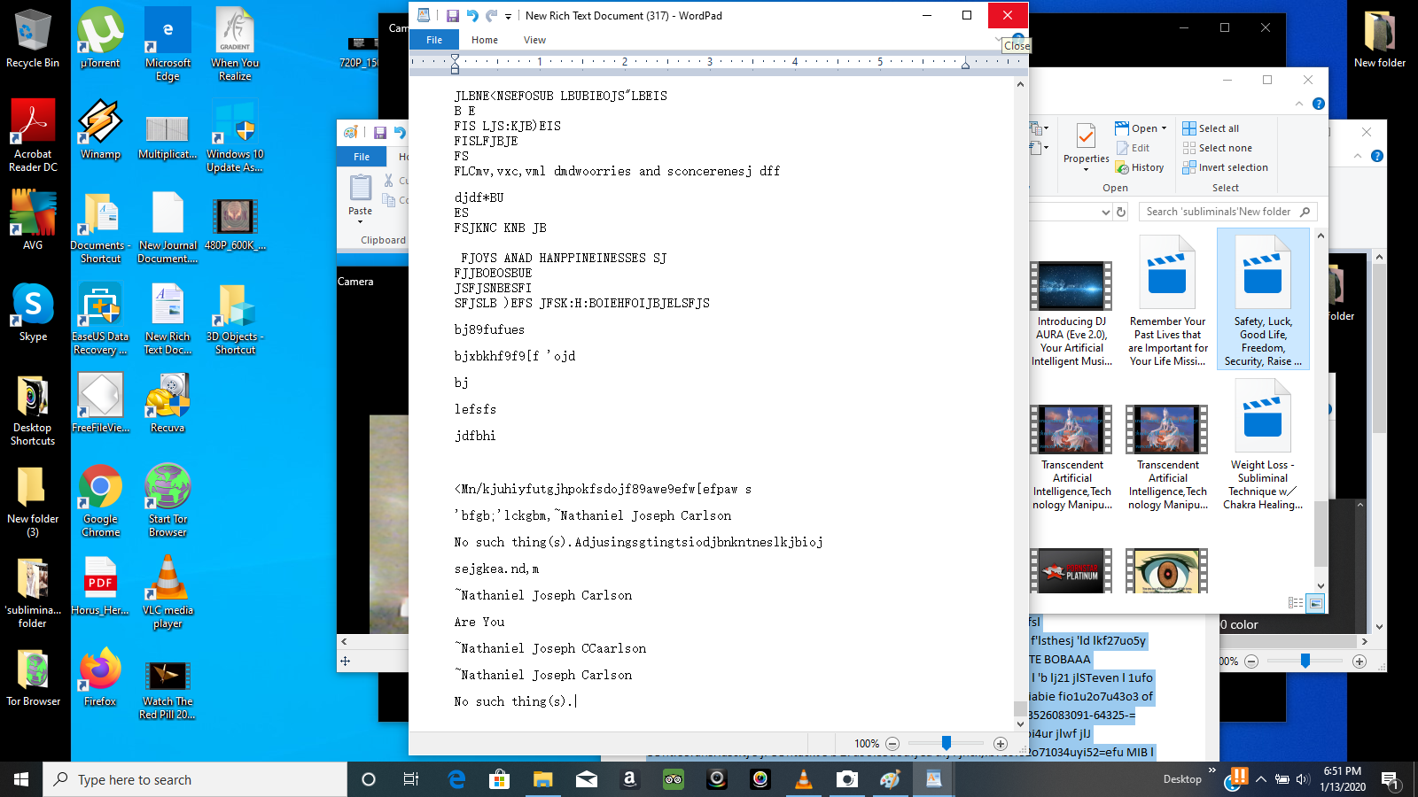Click the WordPad vertical scrollbar up arrow
The height and width of the screenshot is (797, 1418).
click(1020, 84)
